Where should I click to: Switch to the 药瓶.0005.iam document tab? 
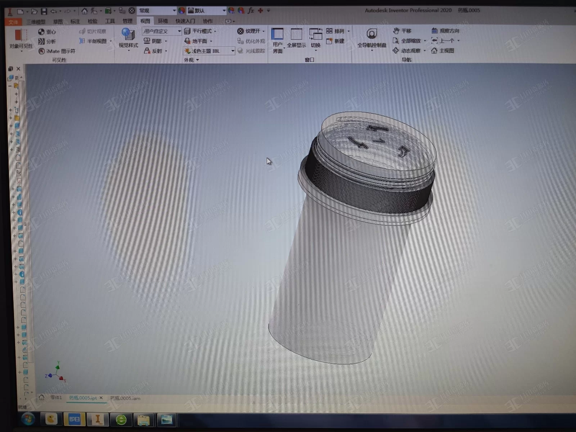tap(125, 398)
